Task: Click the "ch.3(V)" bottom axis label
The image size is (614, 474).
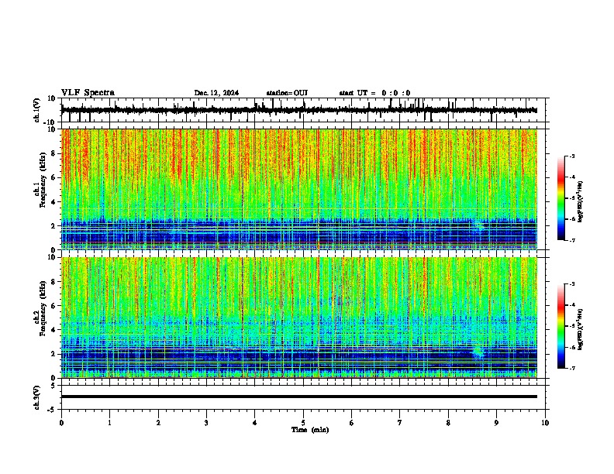Action: pyautogui.click(x=37, y=397)
